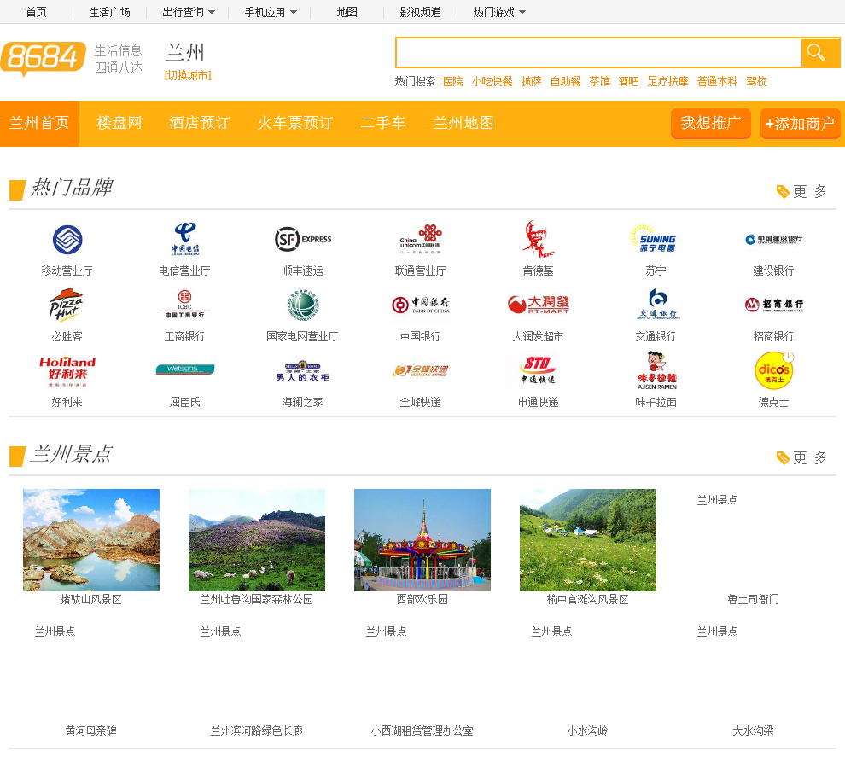Select the 二手车 navigation tab
This screenshot has width=845, height=768.
click(x=383, y=124)
